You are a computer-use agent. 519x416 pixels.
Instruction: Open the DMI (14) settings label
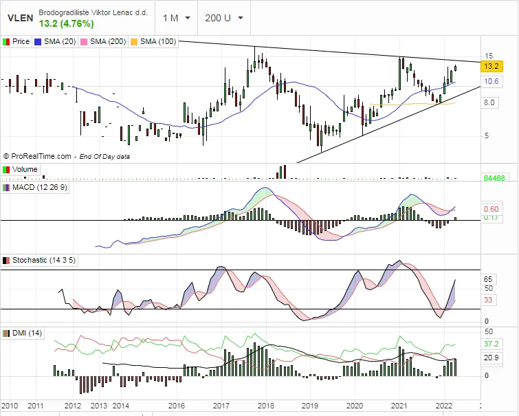[x=27, y=333]
